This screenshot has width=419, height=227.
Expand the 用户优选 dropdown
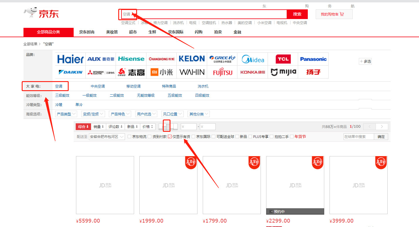(x=146, y=114)
